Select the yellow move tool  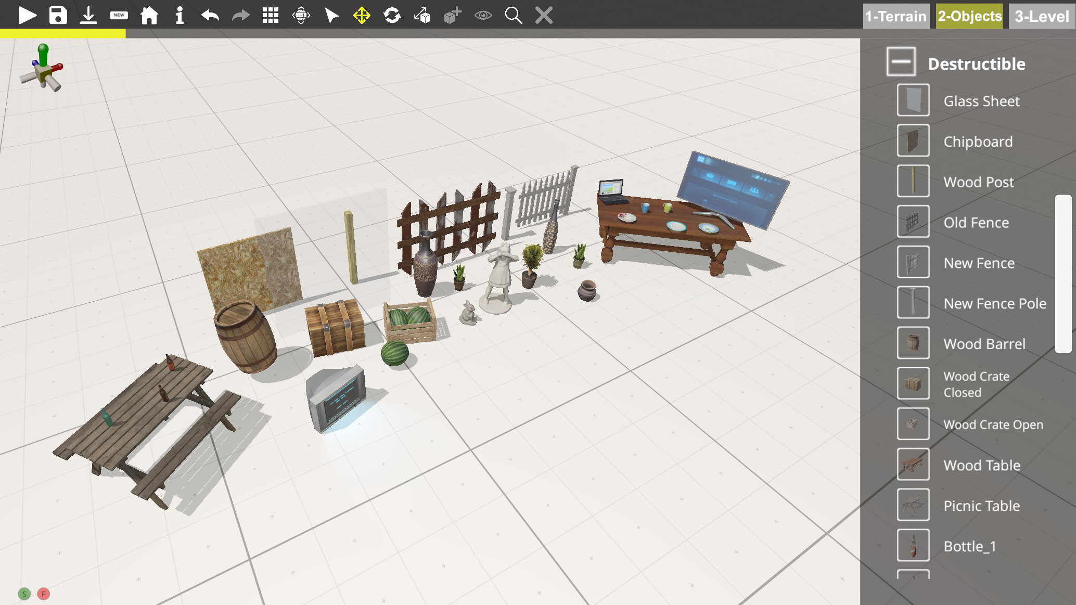tap(362, 15)
